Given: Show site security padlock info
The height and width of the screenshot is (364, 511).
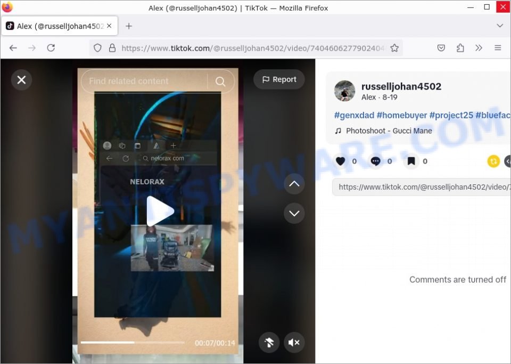Looking at the screenshot, I should coord(112,48).
